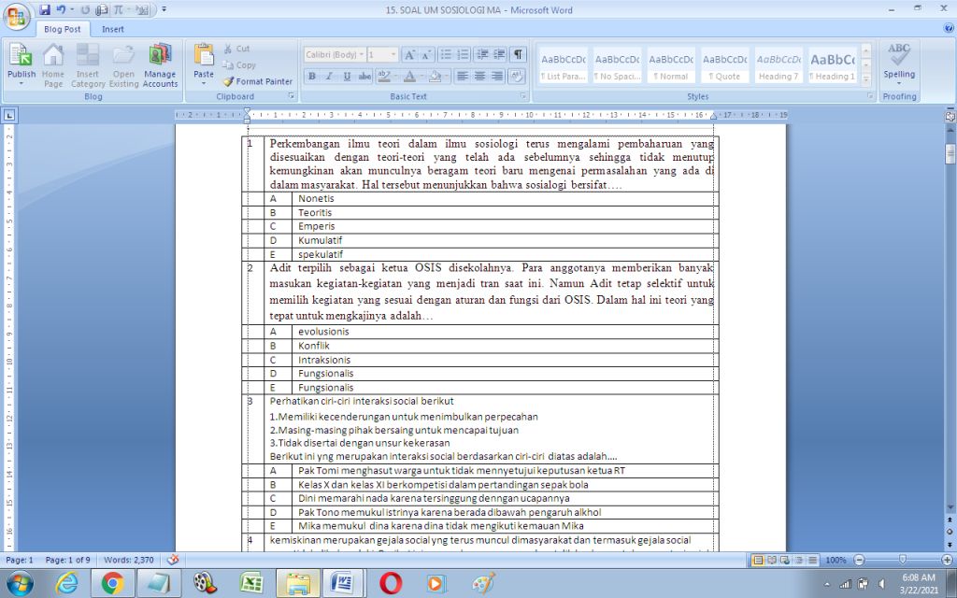Toggle Italic formatting
The image size is (957, 598).
click(329, 77)
